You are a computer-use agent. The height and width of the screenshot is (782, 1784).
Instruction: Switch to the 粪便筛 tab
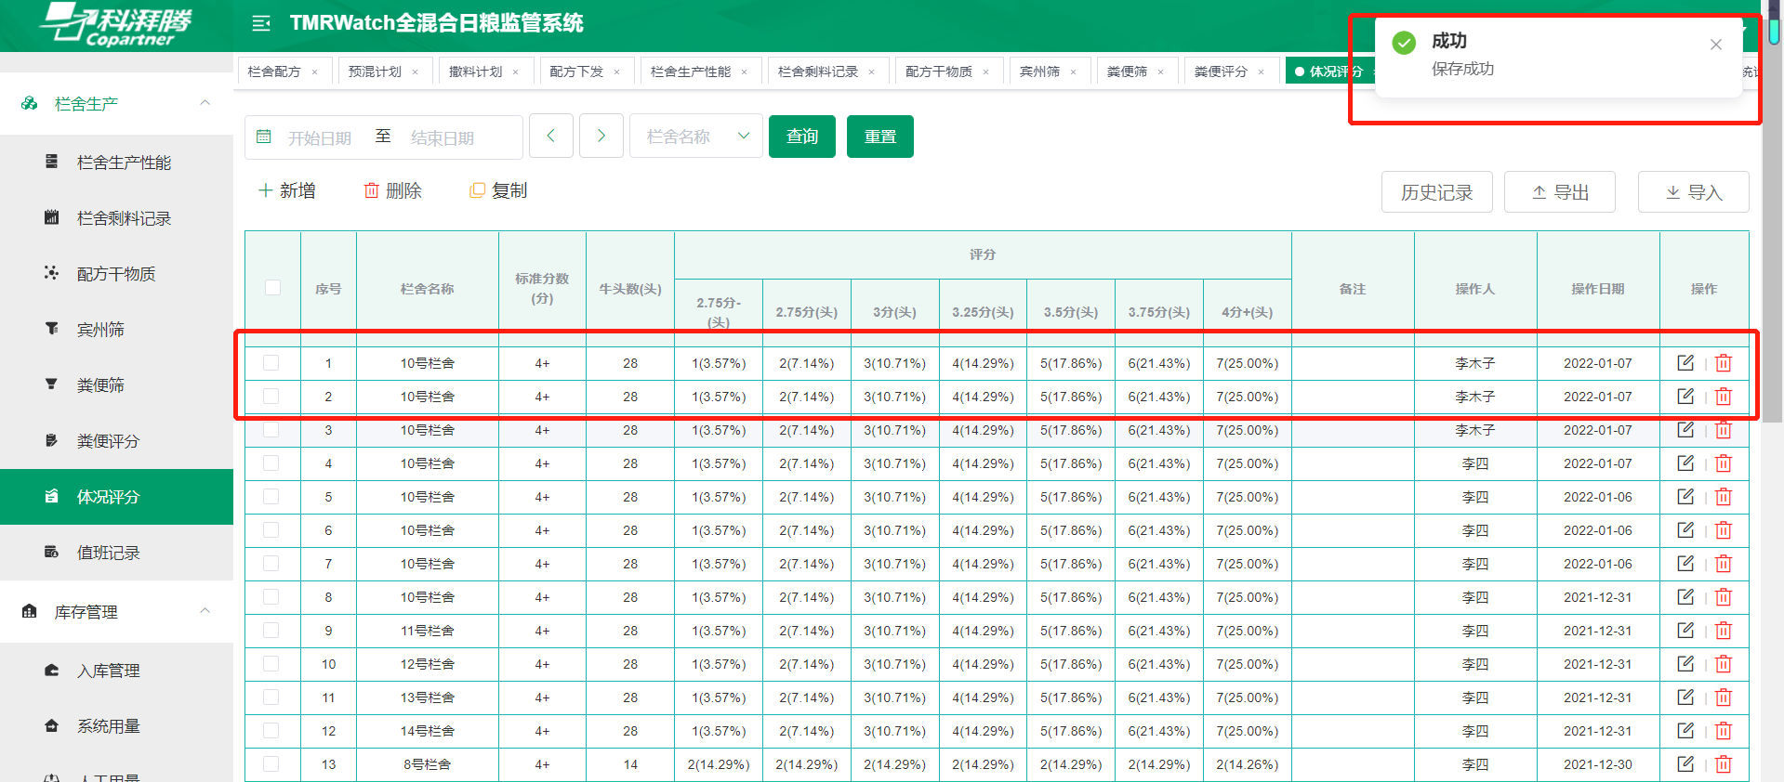tap(1126, 72)
